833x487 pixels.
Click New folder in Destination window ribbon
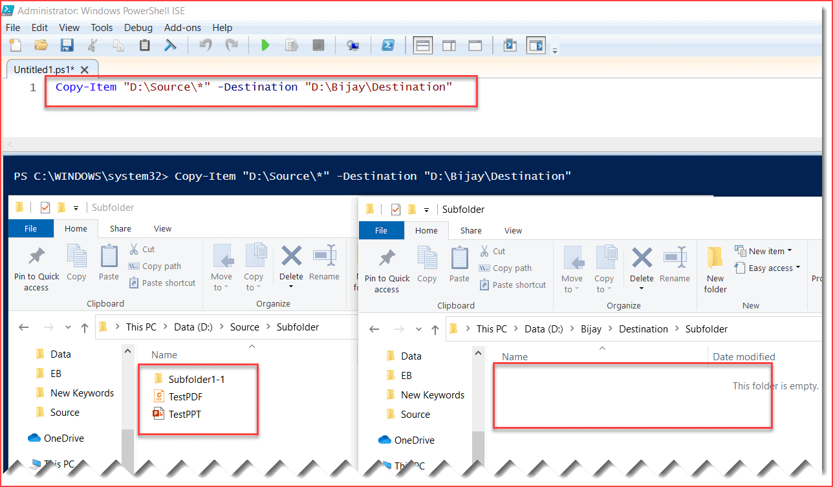(715, 270)
